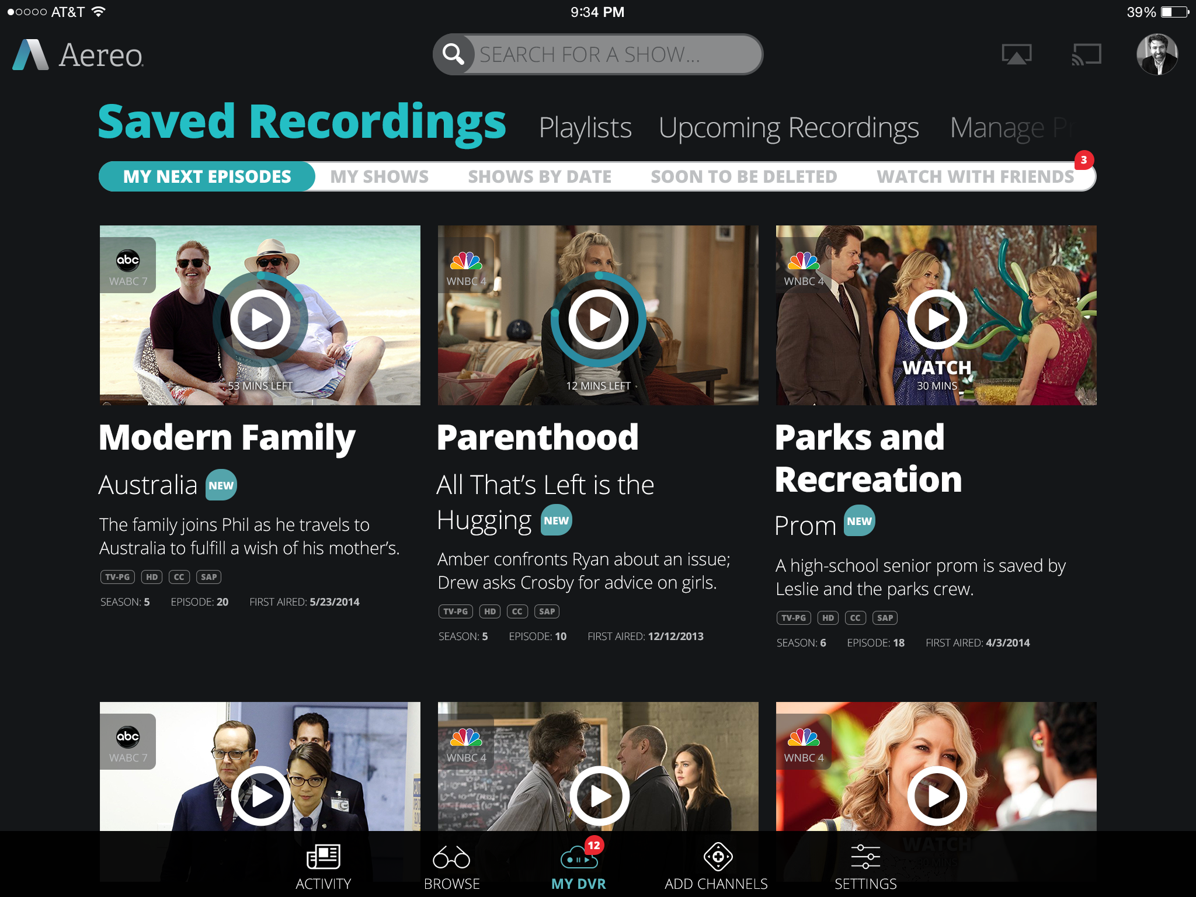1196x897 pixels.
Task: Select Soon To Be Deleted filter
Action: point(744,176)
